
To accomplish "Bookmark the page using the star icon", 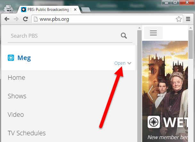I will (x=179, y=19).
